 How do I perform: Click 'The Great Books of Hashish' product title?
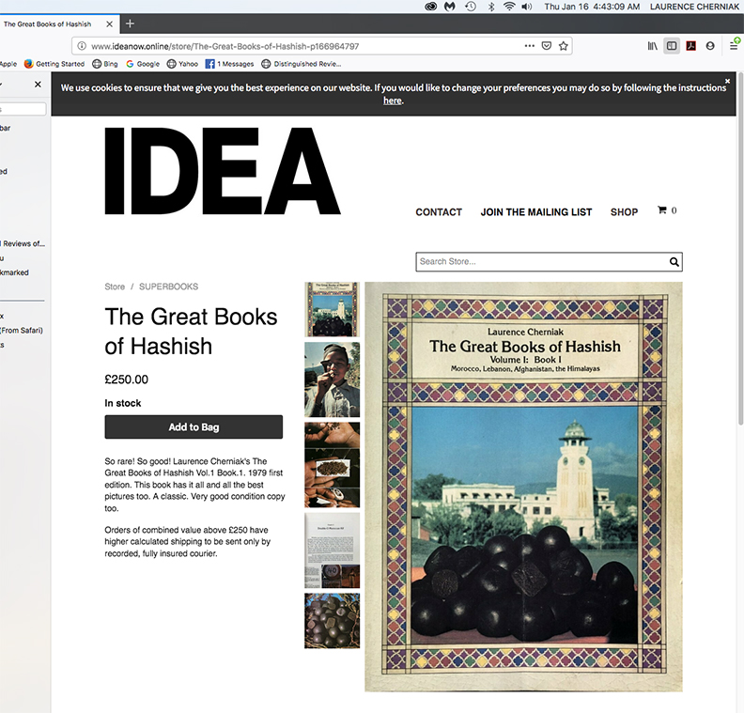(x=191, y=331)
